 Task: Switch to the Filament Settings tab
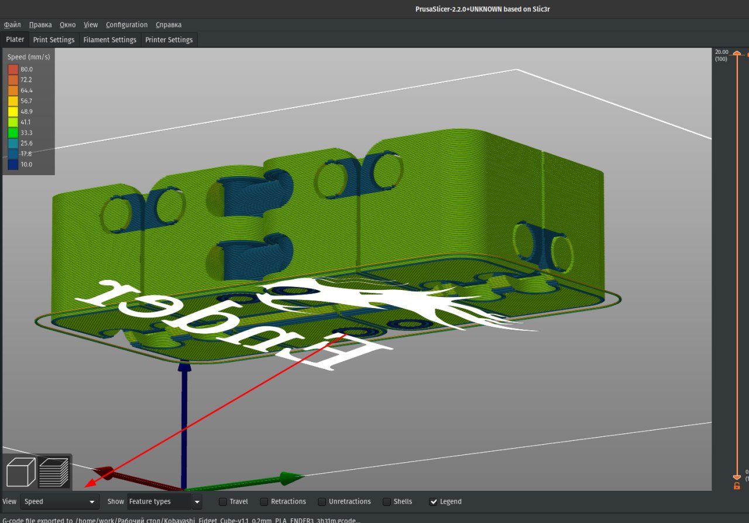[110, 40]
